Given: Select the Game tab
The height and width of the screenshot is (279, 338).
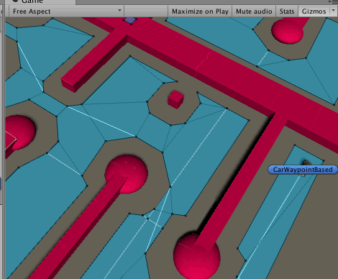Looking at the screenshot, I should [40, 2].
